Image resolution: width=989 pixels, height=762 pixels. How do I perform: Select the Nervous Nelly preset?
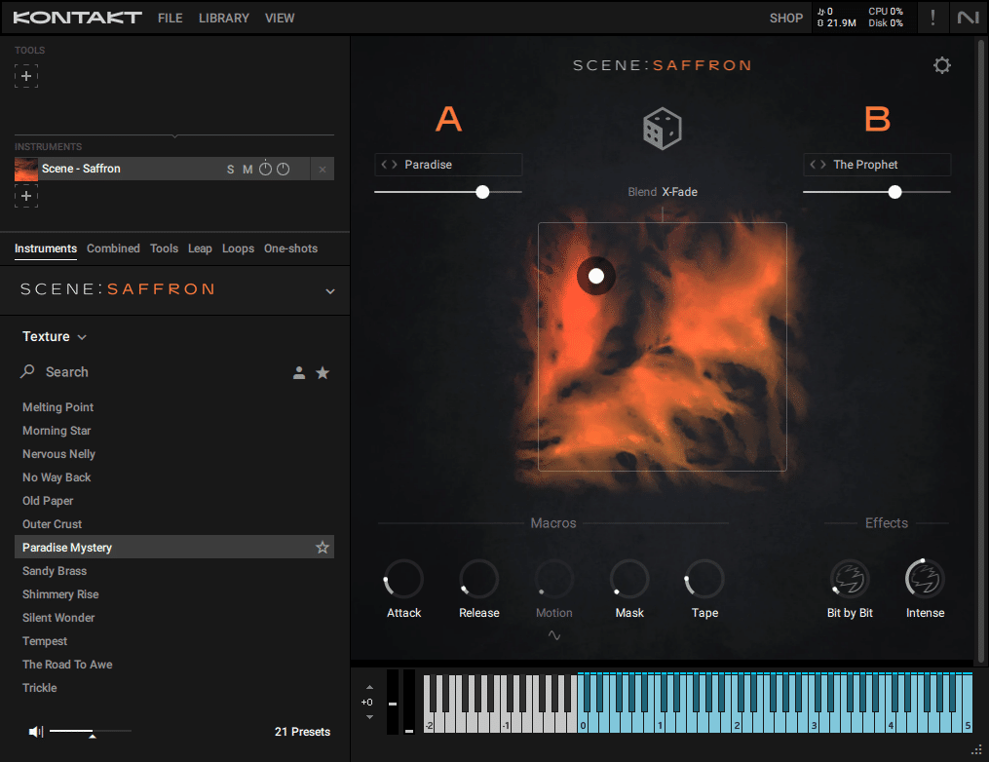coord(174,454)
